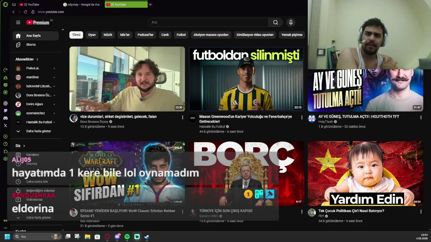
Task: Filter the feed by Canlı
Action: [x=165, y=35]
